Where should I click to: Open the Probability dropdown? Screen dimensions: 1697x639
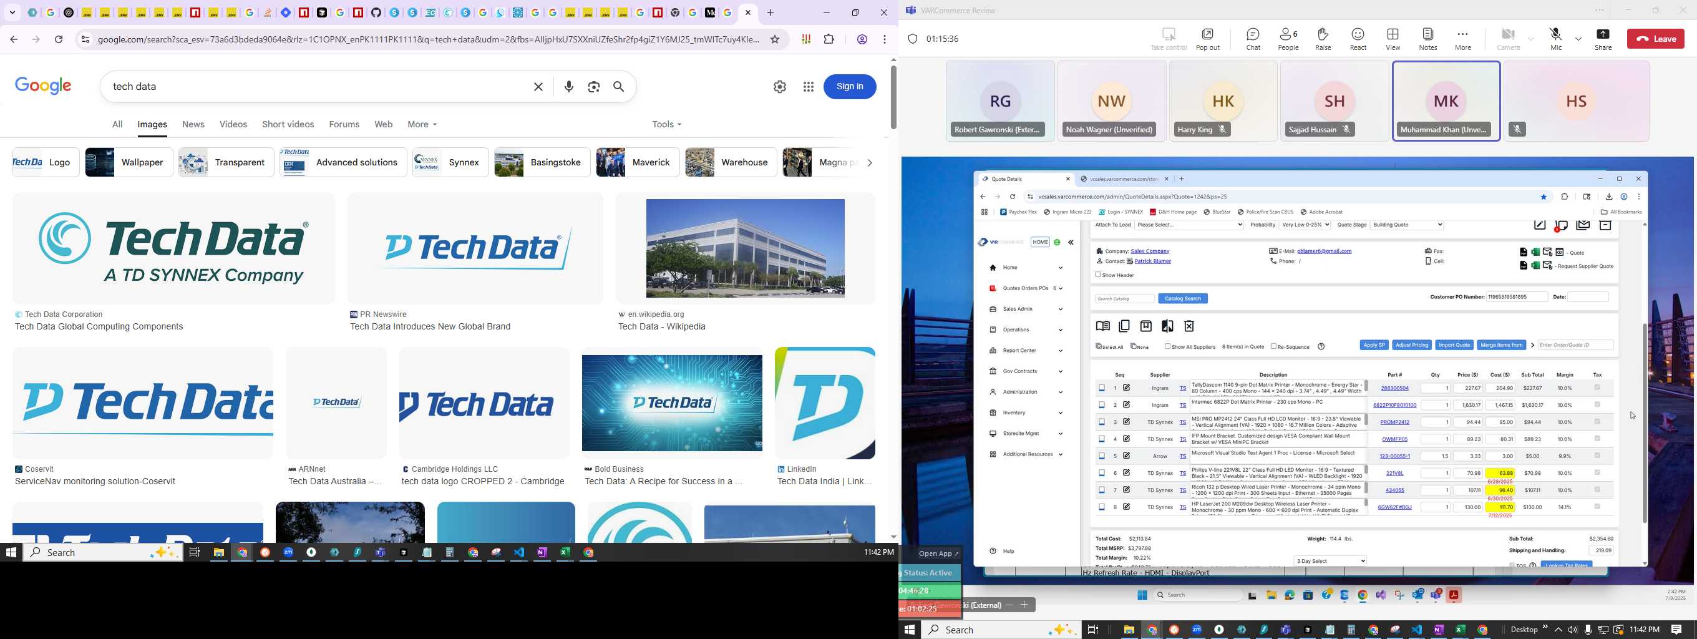coord(1305,225)
